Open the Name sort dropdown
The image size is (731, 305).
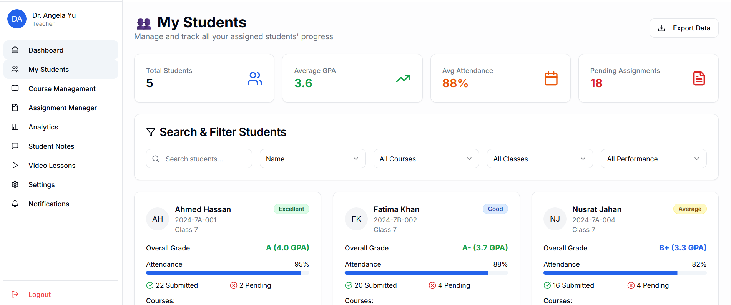coord(312,159)
